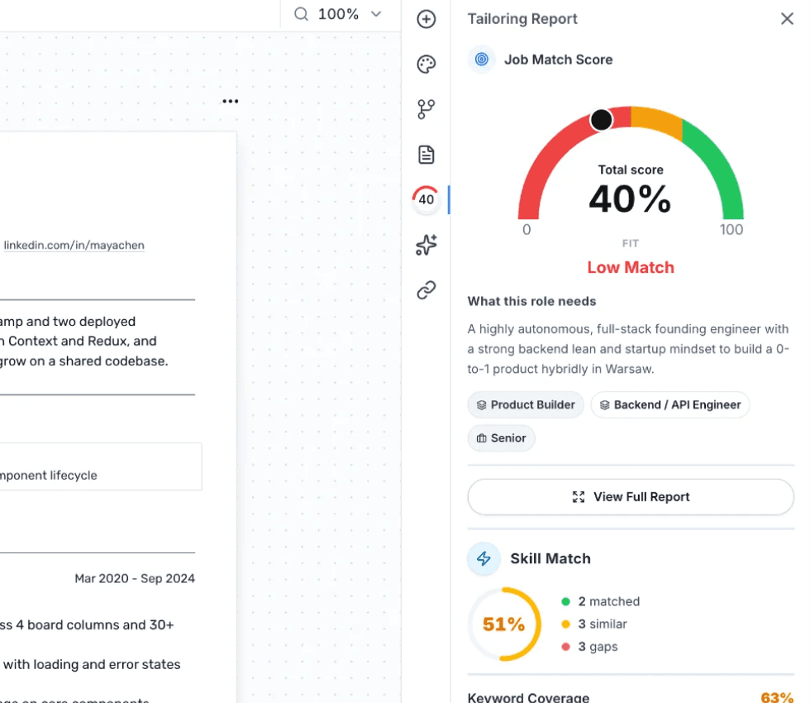Click the Backend / API Engineer tag
Image resolution: width=810 pixels, height=703 pixels.
670,404
